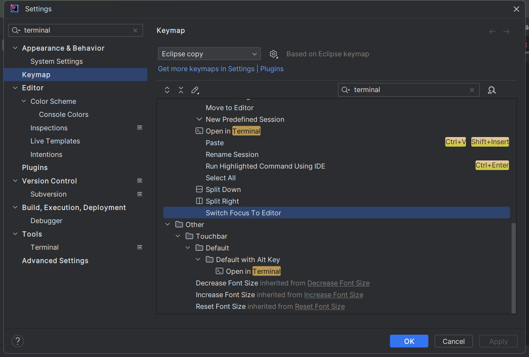Click the Shift+Insert shortcut badge
This screenshot has width=529, height=357.
(490, 142)
